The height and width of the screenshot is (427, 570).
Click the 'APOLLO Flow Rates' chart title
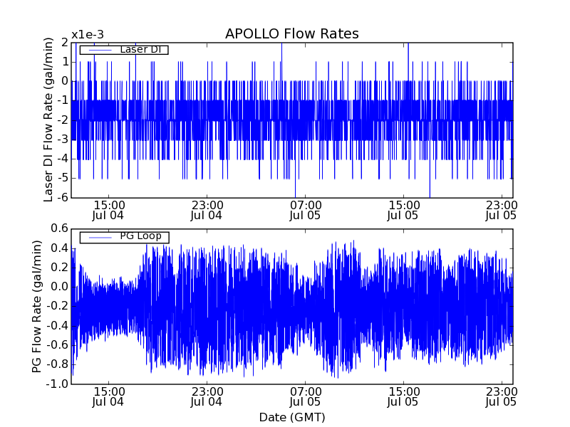click(x=292, y=33)
